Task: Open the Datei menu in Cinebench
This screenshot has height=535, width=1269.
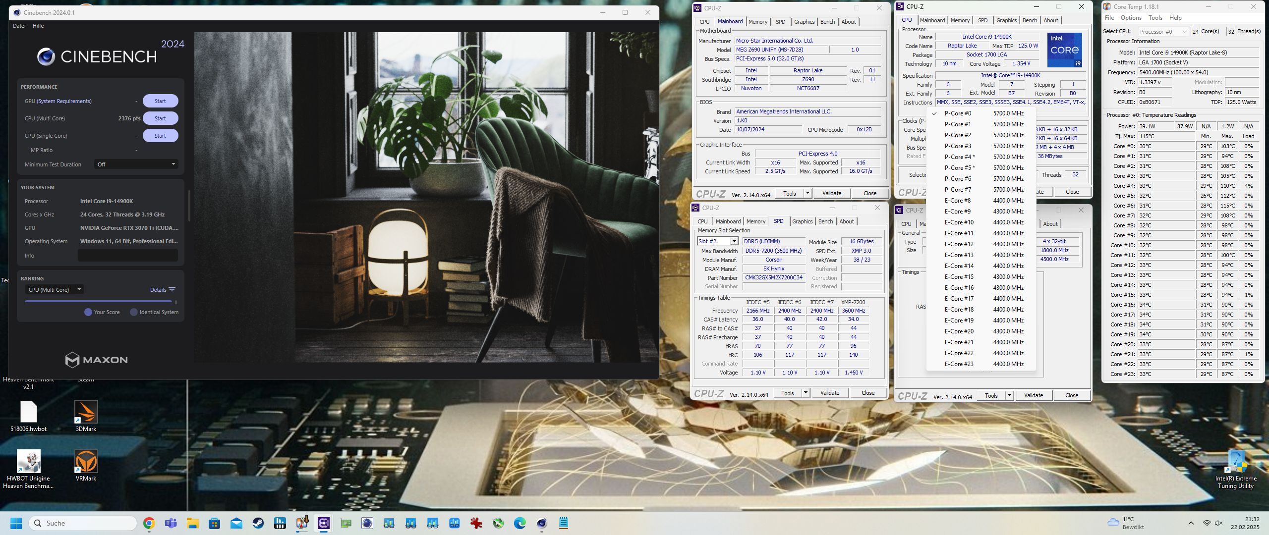Action: (19, 26)
